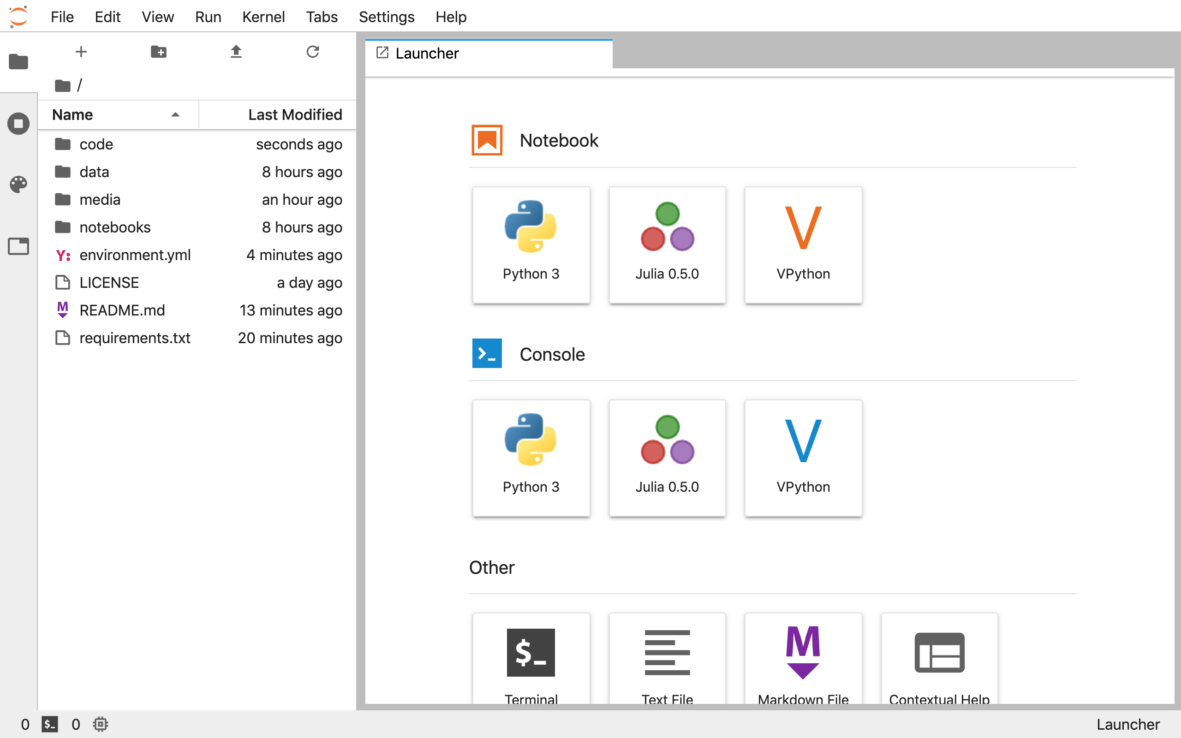
Task: Open the Running Terminals and Kernels tab
Action: pos(18,124)
